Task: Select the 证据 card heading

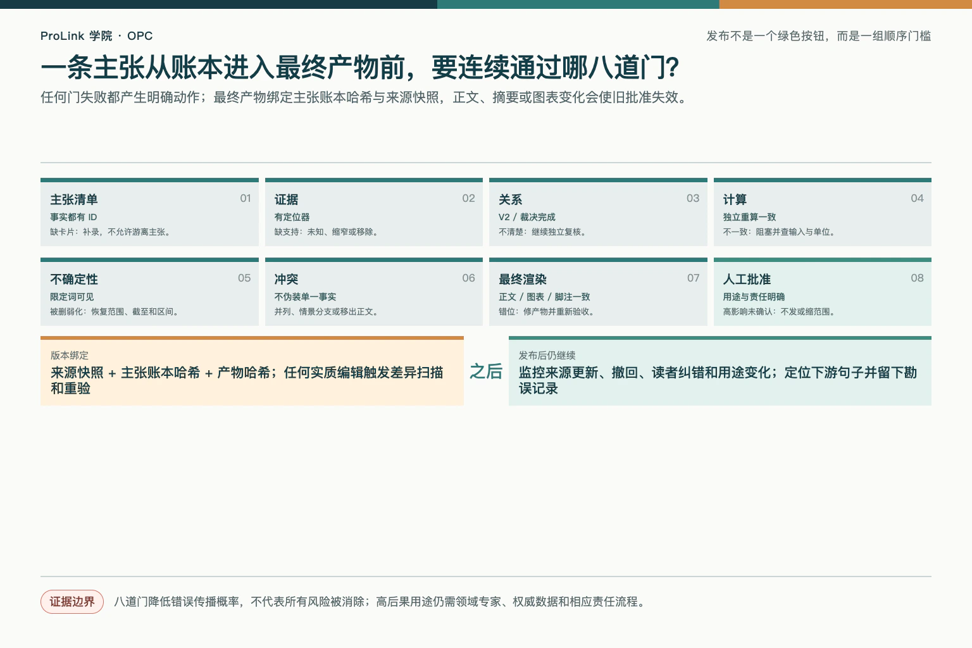Action: tap(286, 199)
